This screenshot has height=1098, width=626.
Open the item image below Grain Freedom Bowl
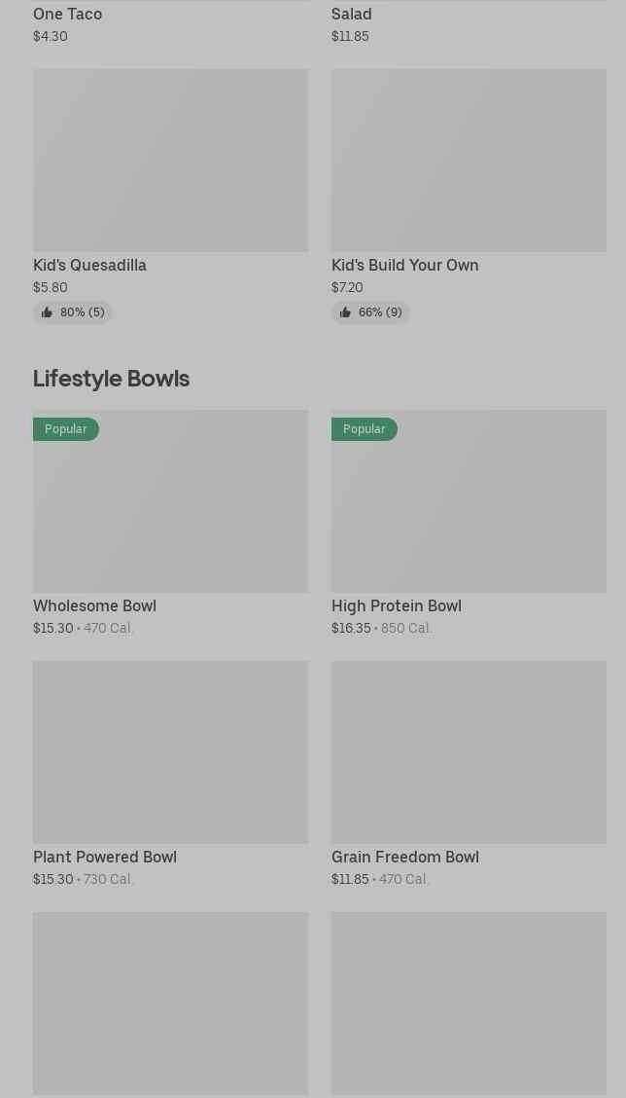tap(469, 1004)
